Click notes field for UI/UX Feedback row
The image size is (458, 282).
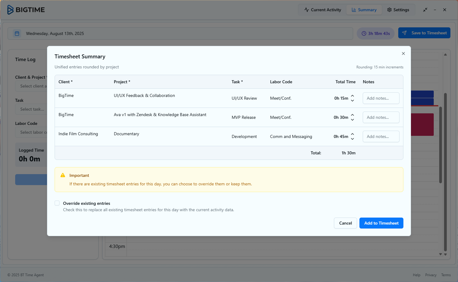pos(381,98)
